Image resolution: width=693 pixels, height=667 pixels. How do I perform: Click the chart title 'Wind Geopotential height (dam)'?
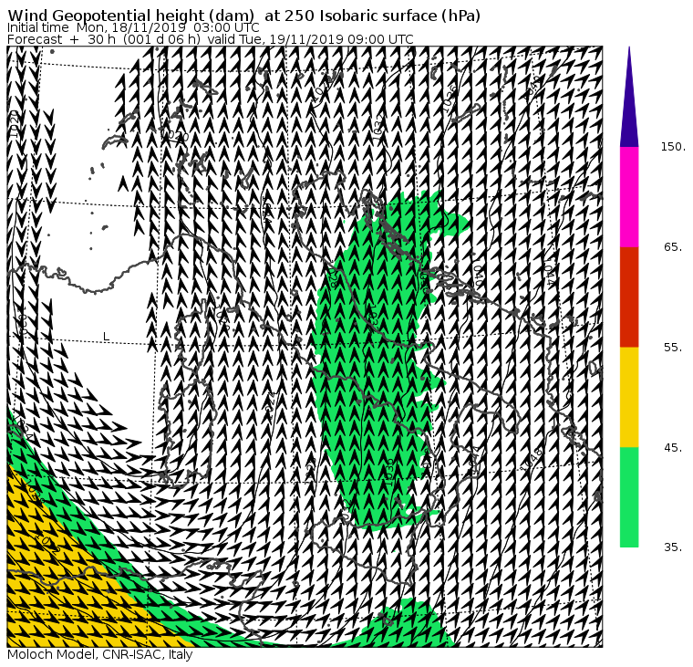pyautogui.click(x=130, y=16)
